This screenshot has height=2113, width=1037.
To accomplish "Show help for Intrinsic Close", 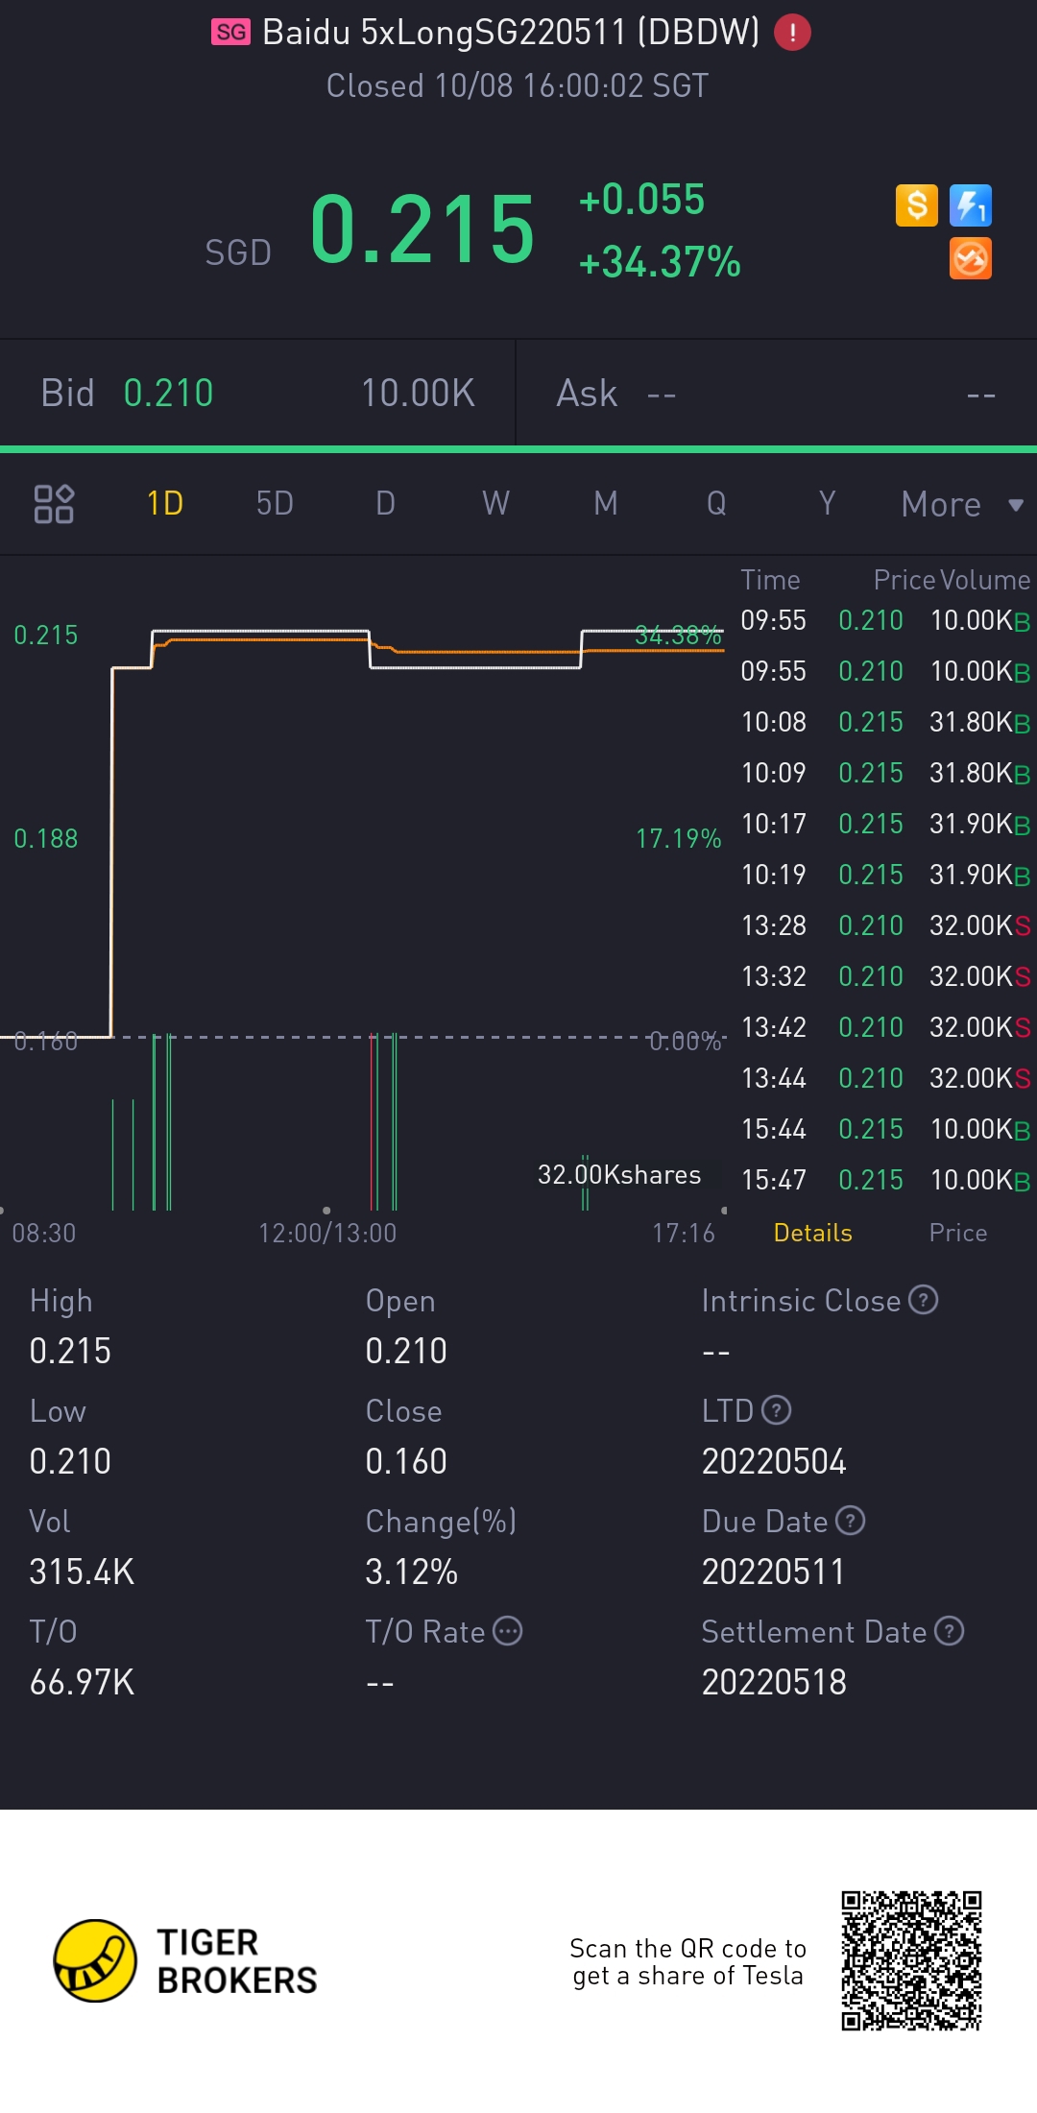I will click(x=923, y=1300).
